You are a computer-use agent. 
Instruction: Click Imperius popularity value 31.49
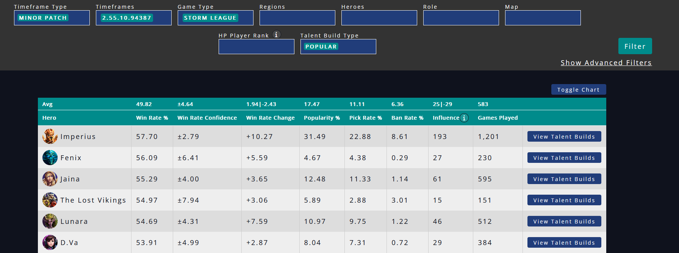tap(315, 137)
